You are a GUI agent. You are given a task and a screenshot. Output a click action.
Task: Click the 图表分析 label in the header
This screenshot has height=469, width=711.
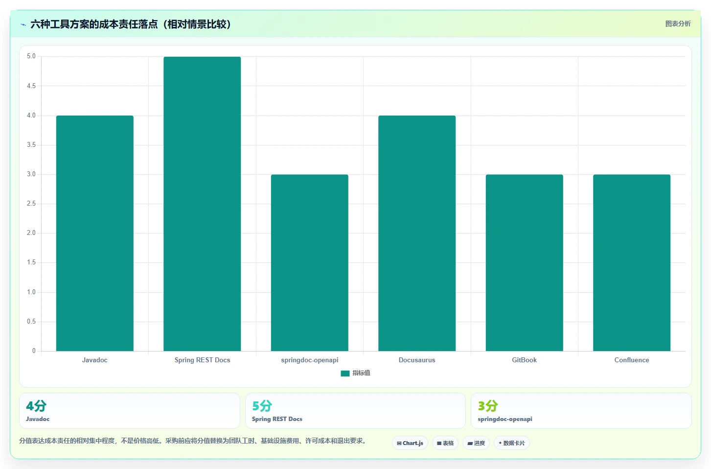point(678,23)
